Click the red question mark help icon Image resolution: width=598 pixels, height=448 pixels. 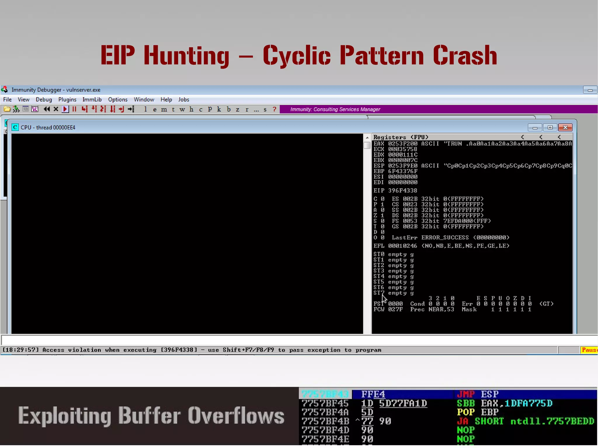(x=274, y=109)
